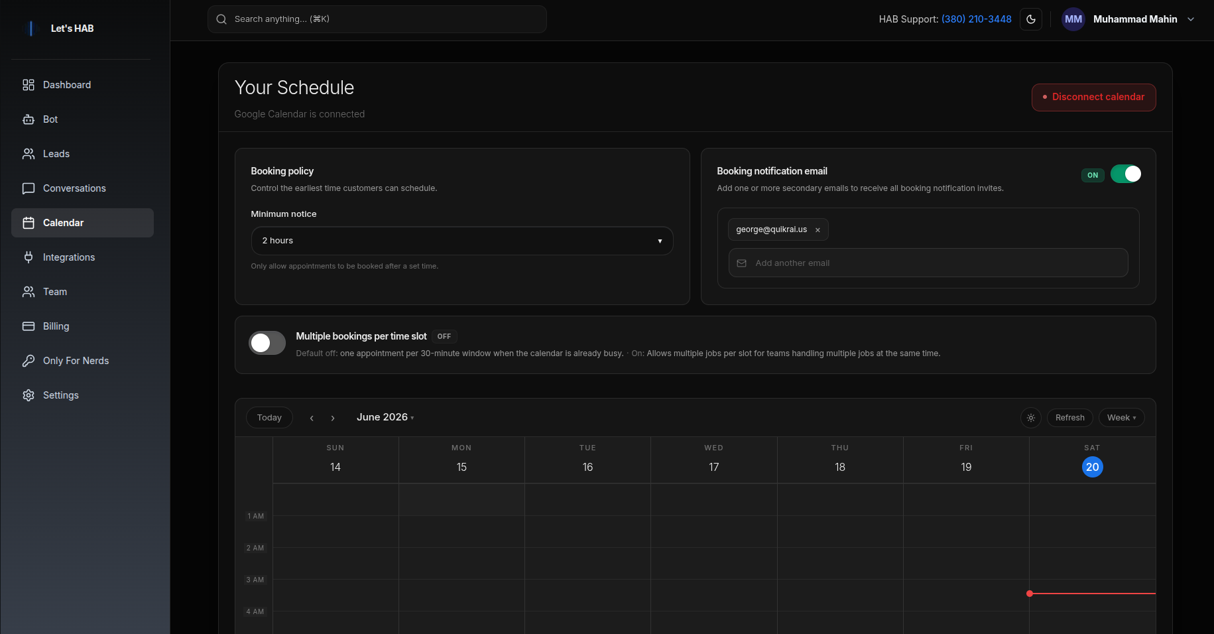Open Dashboard menu item
Screen dimensions: 1214x634
tap(82, 85)
